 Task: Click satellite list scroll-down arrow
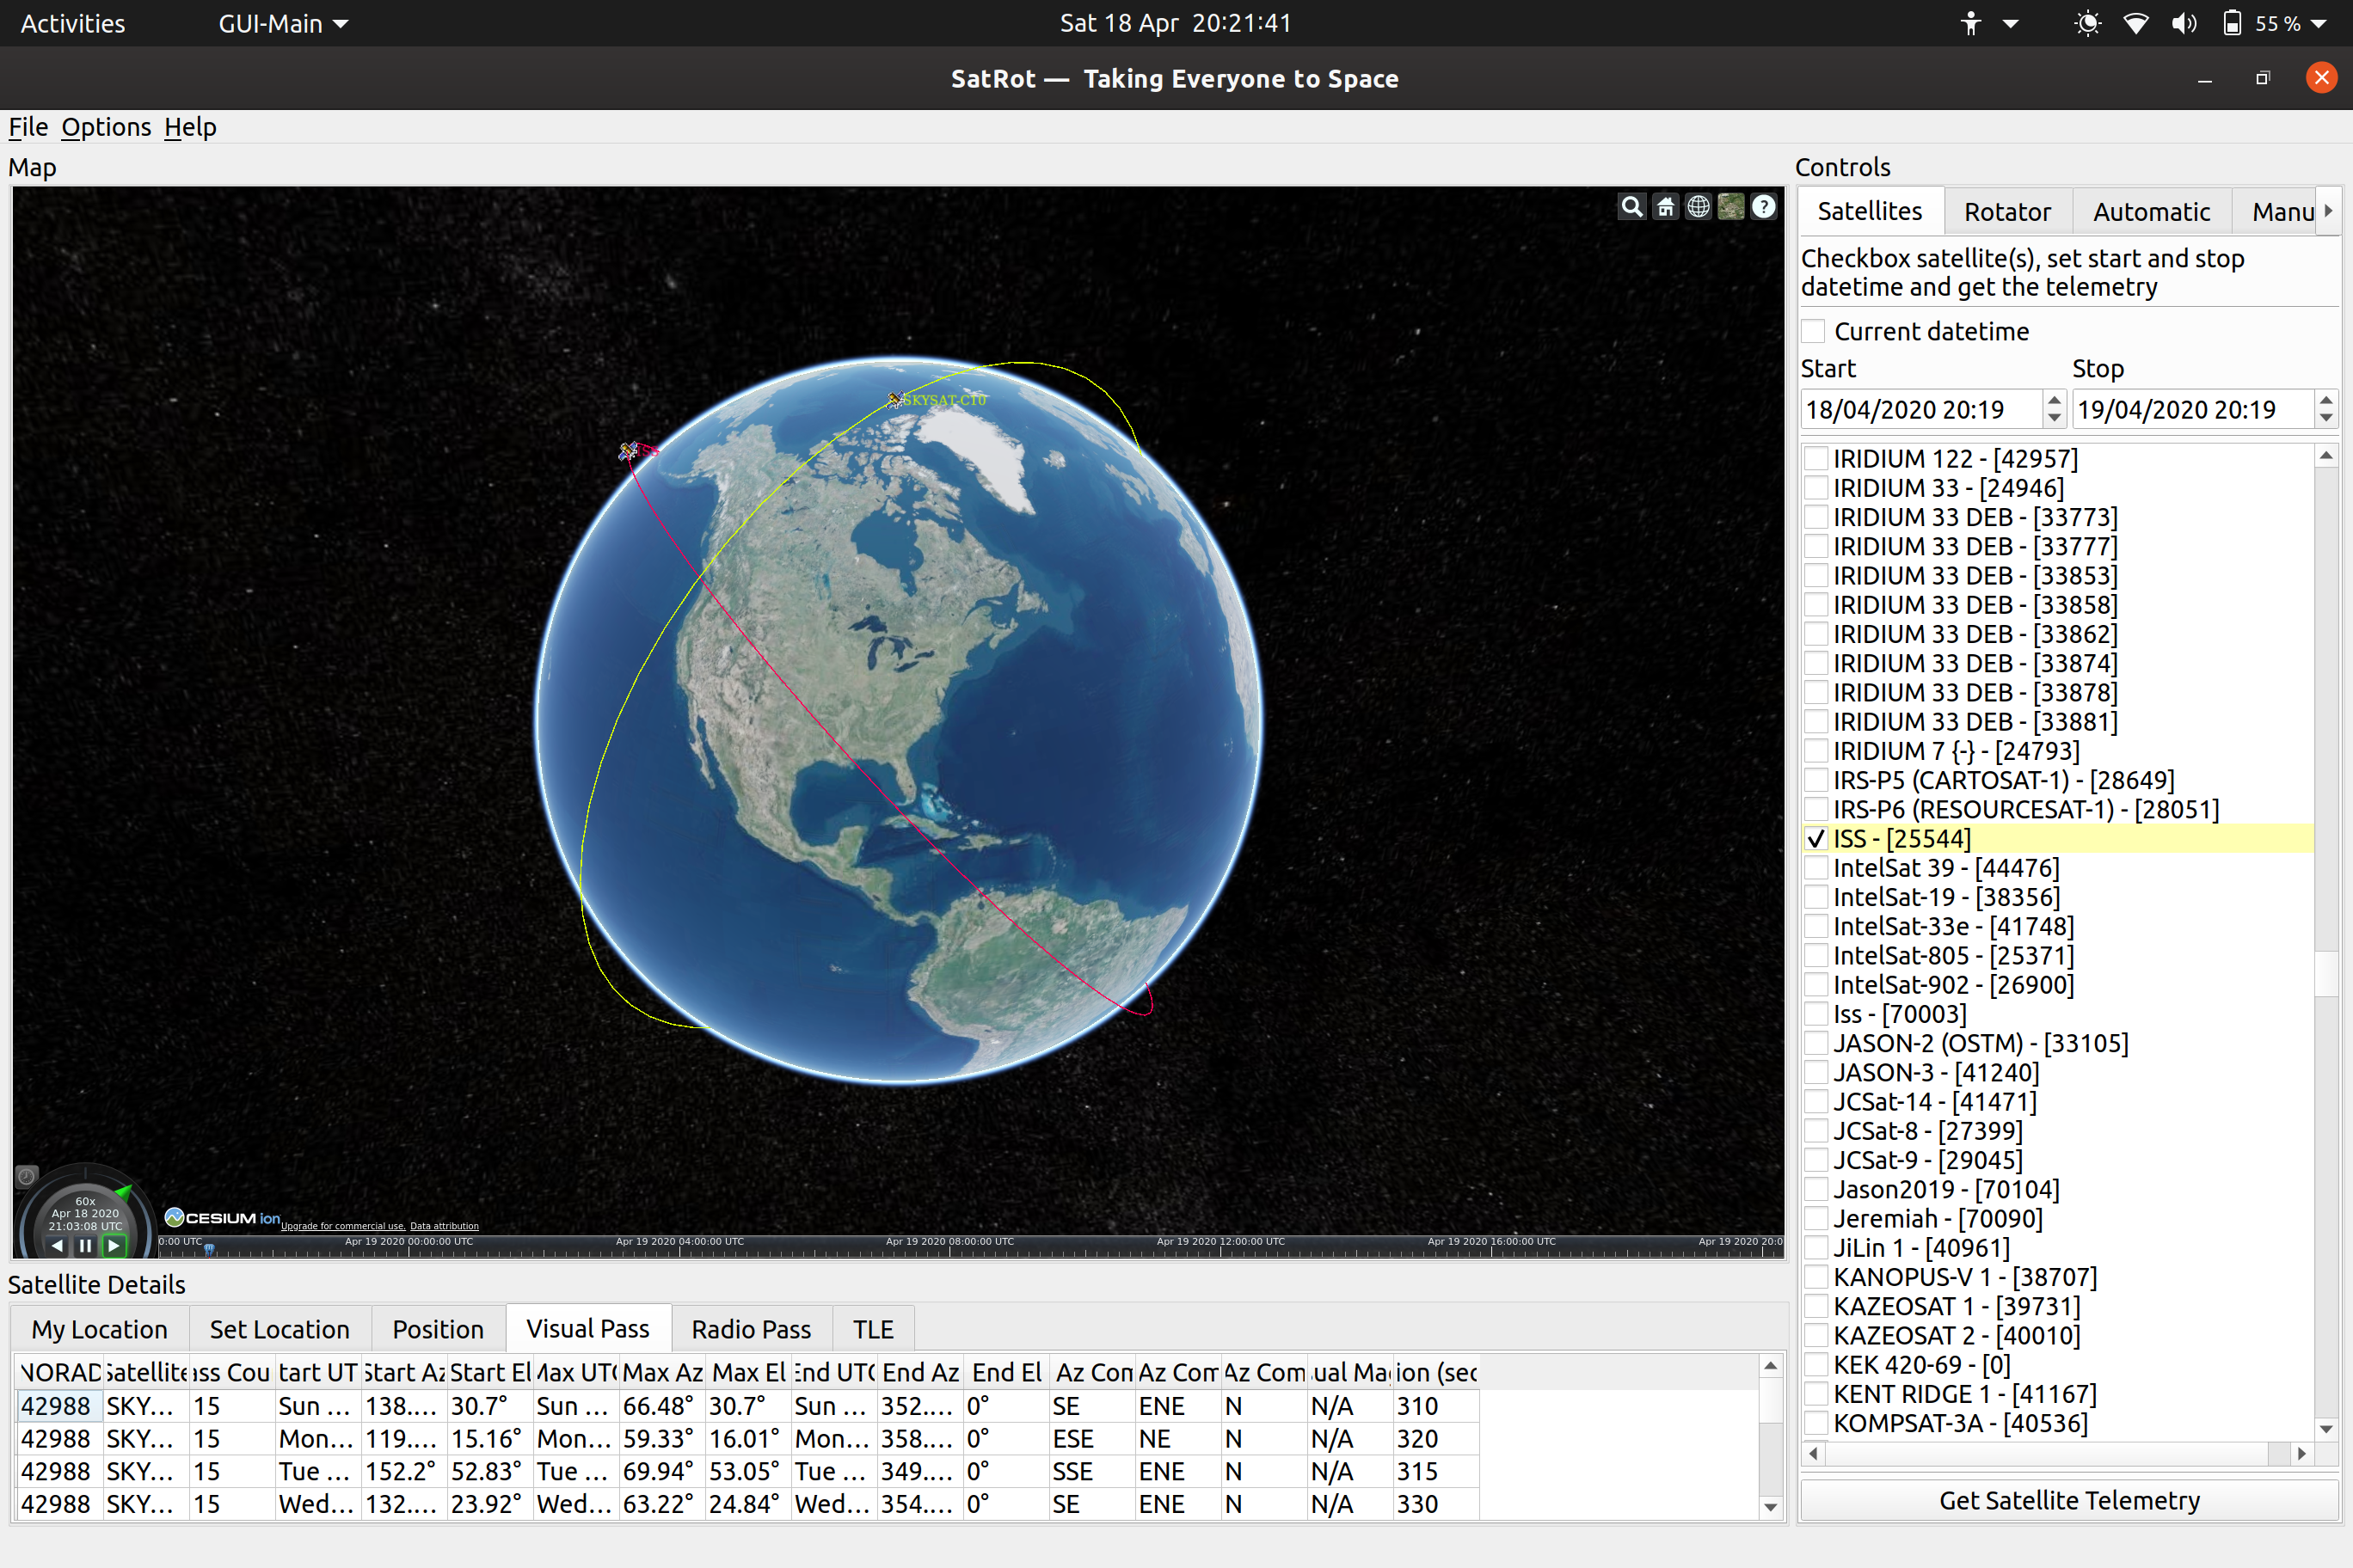[2326, 1429]
